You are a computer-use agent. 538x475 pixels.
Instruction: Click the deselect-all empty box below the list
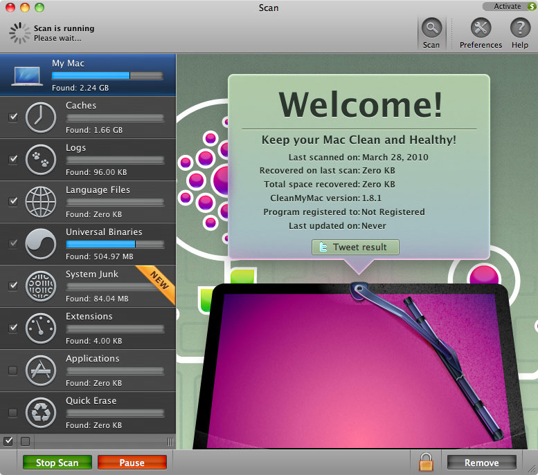pos(25,441)
